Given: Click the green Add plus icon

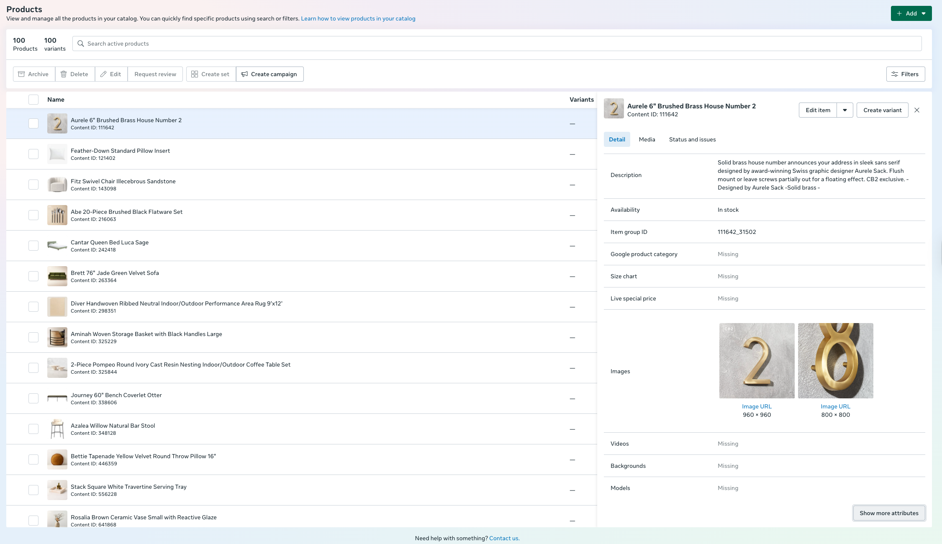Looking at the screenshot, I should pyautogui.click(x=900, y=13).
